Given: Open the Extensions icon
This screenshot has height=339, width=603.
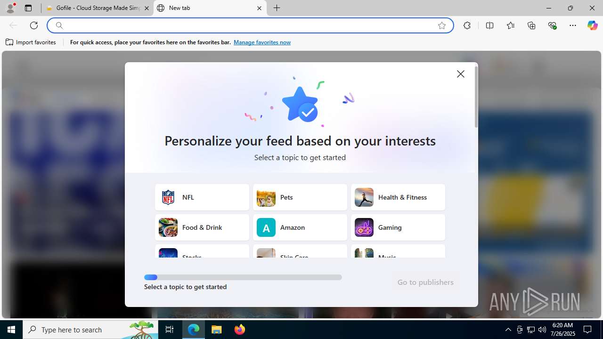Looking at the screenshot, I should 467,25.
